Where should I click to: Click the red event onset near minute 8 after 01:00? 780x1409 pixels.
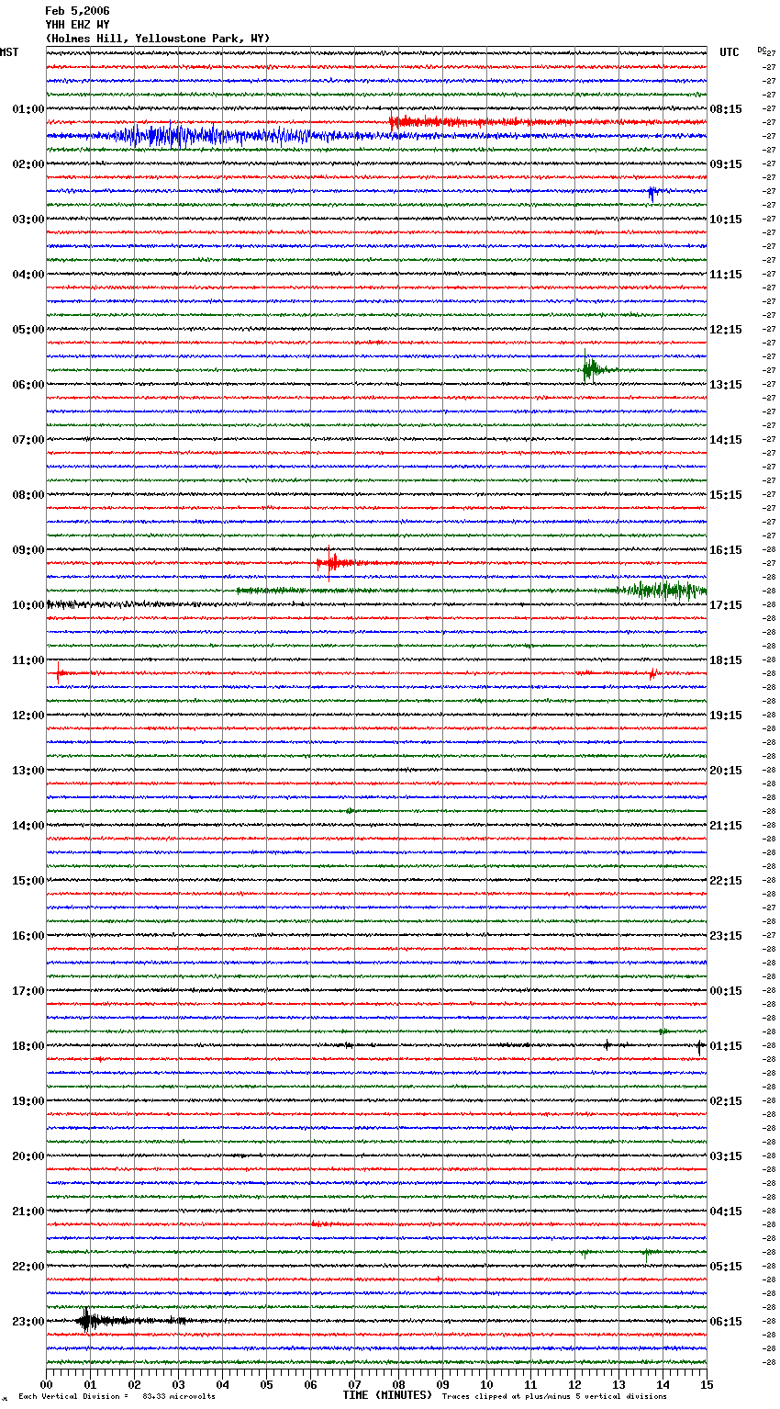(x=394, y=120)
